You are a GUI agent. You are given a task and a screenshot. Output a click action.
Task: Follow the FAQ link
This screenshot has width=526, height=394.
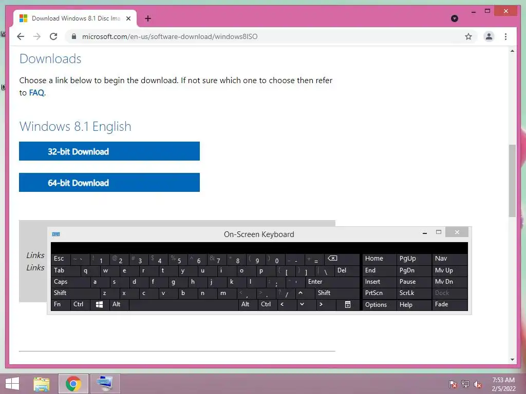pos(36,93)
